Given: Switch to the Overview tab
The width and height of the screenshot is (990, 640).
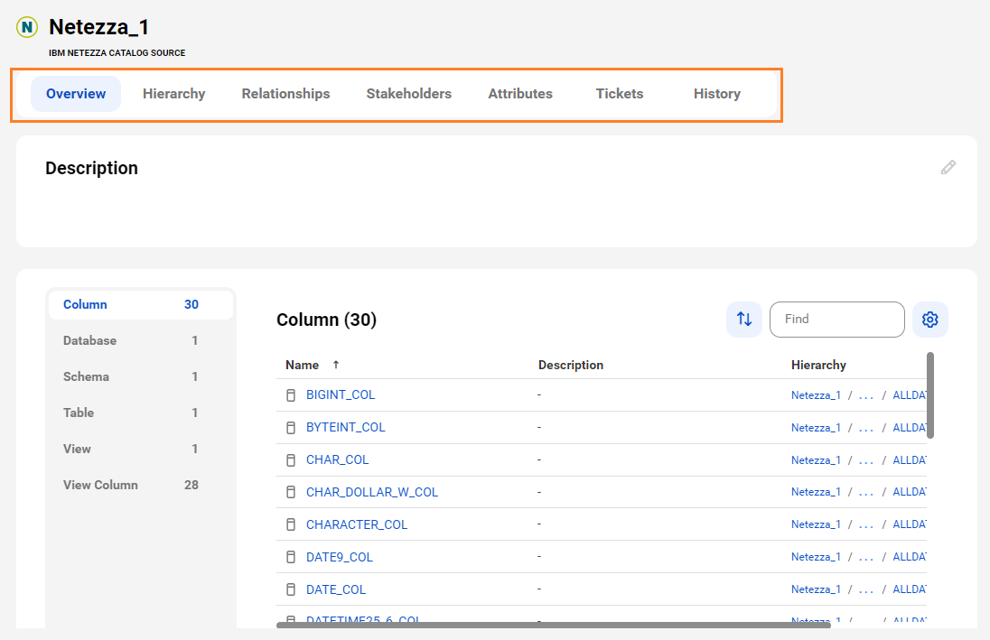Looking at the screenshot, I should (x=76, y=94).
